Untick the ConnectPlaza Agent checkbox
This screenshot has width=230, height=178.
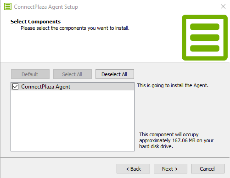(16, 87)
